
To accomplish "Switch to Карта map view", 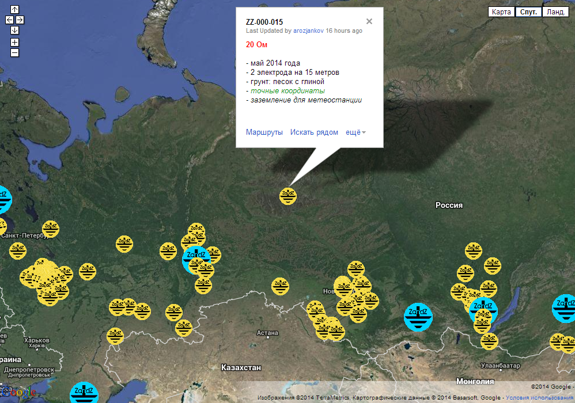I will [501, 12].
